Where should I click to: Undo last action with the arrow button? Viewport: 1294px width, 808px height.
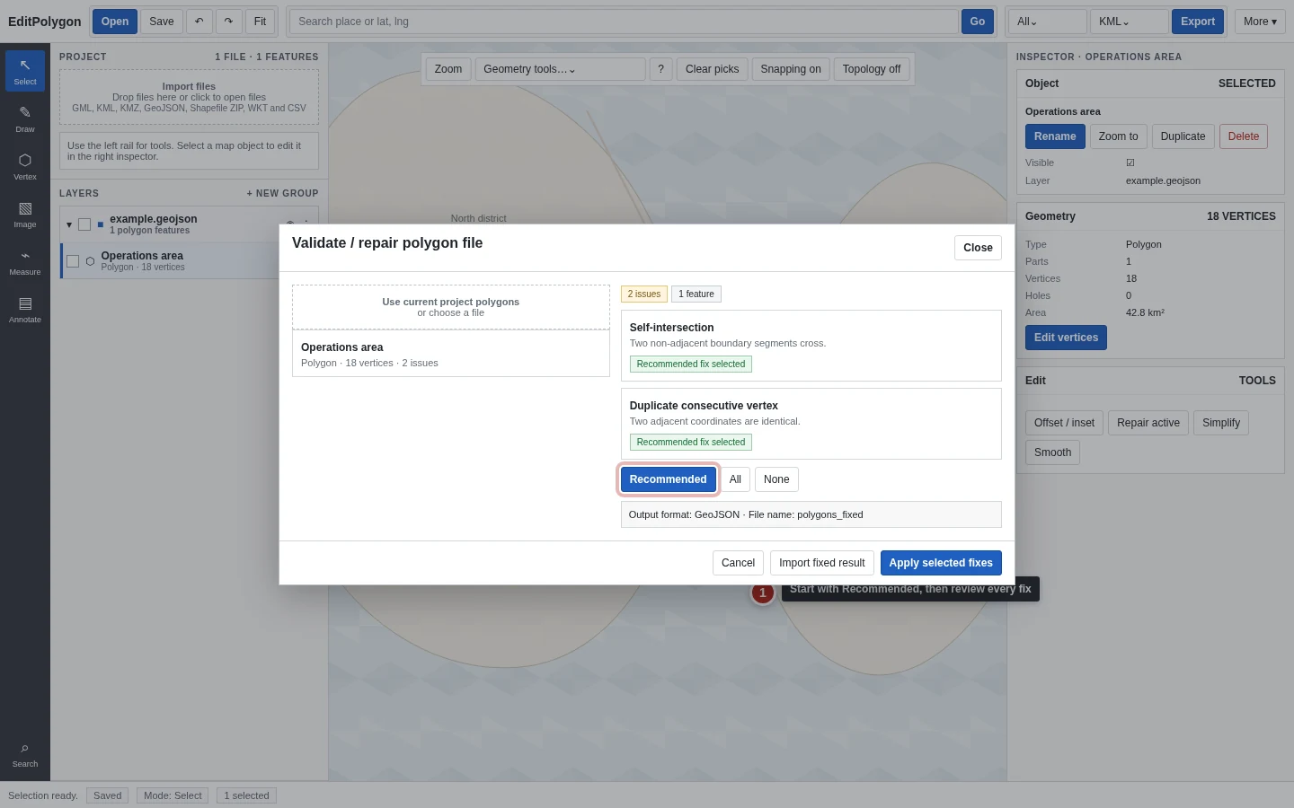coord(199,22)
